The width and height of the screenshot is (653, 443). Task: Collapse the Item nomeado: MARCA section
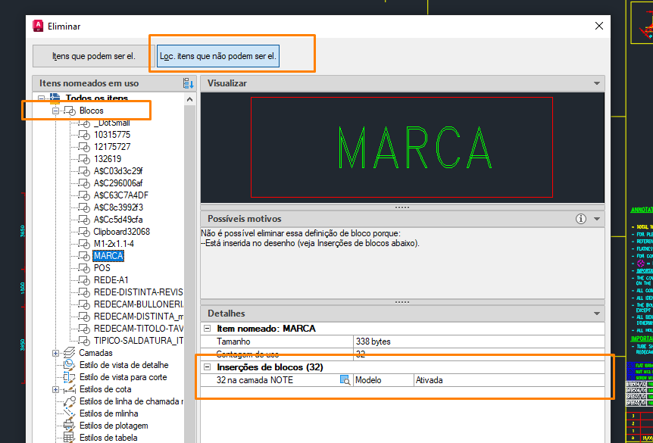(208, 329)
